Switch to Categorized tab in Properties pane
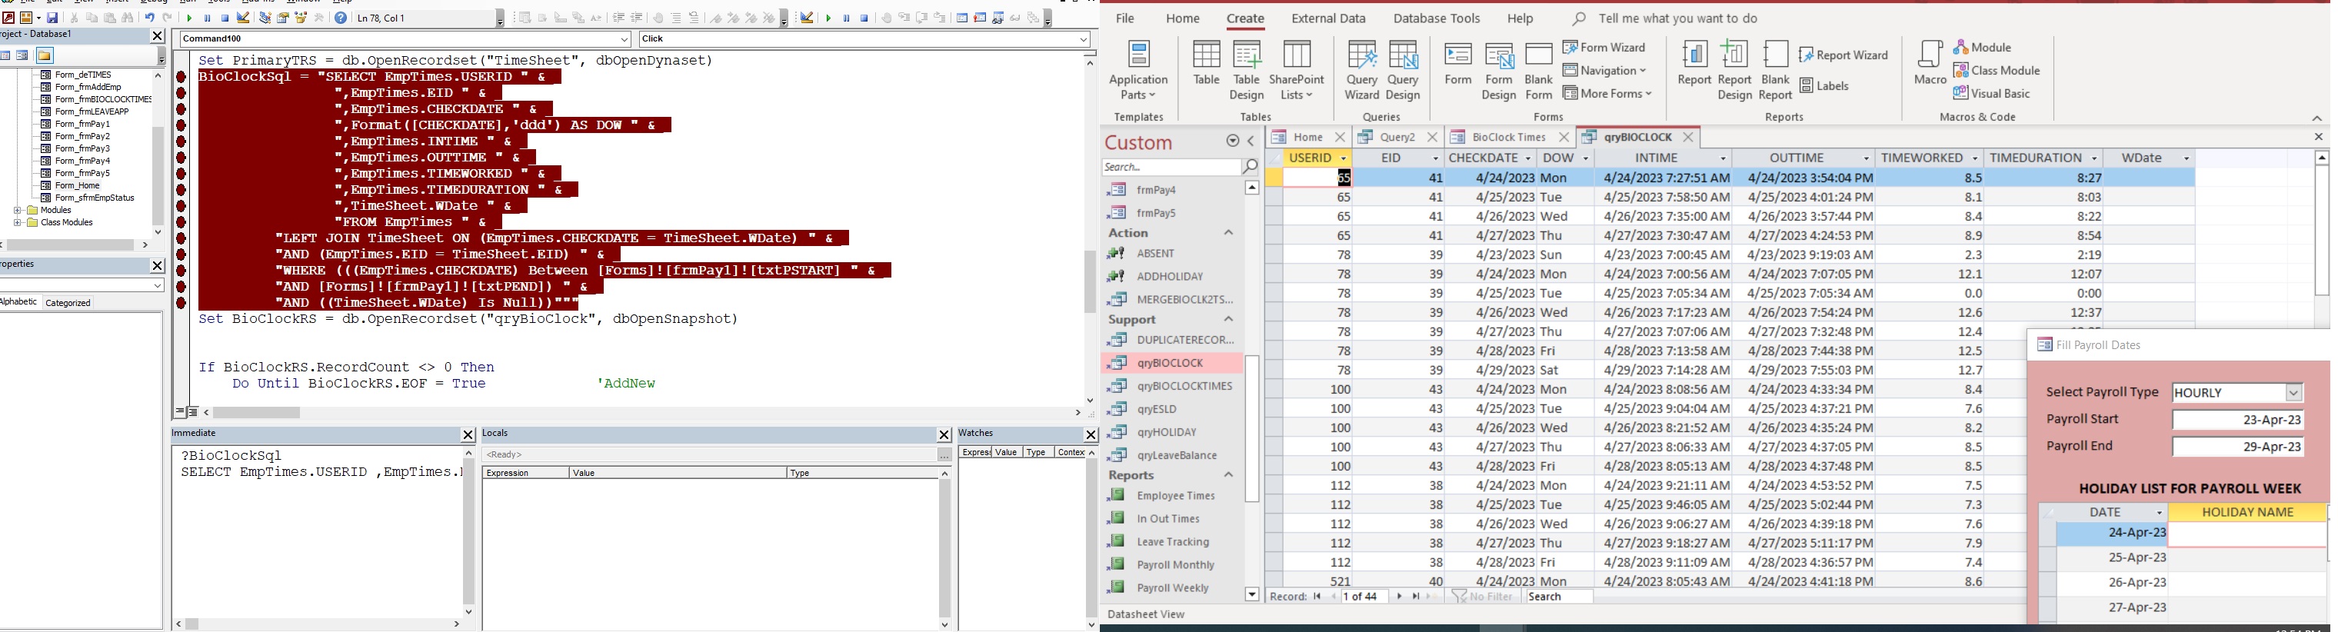2338x632 pixels. [68, 303]
